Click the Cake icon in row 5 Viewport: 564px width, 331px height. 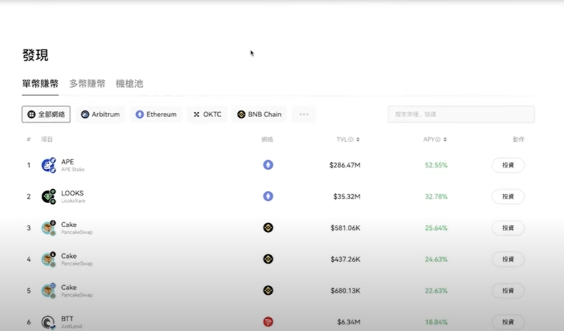click(x=49, y=290)
